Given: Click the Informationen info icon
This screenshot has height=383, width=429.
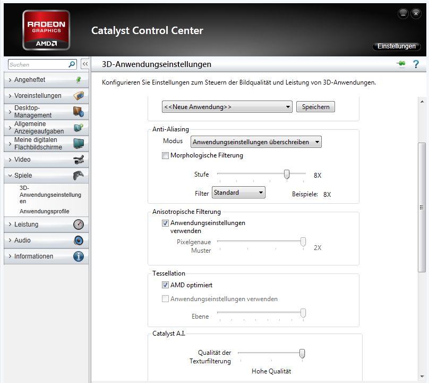Looking at the screenshot, I should 79,256.
